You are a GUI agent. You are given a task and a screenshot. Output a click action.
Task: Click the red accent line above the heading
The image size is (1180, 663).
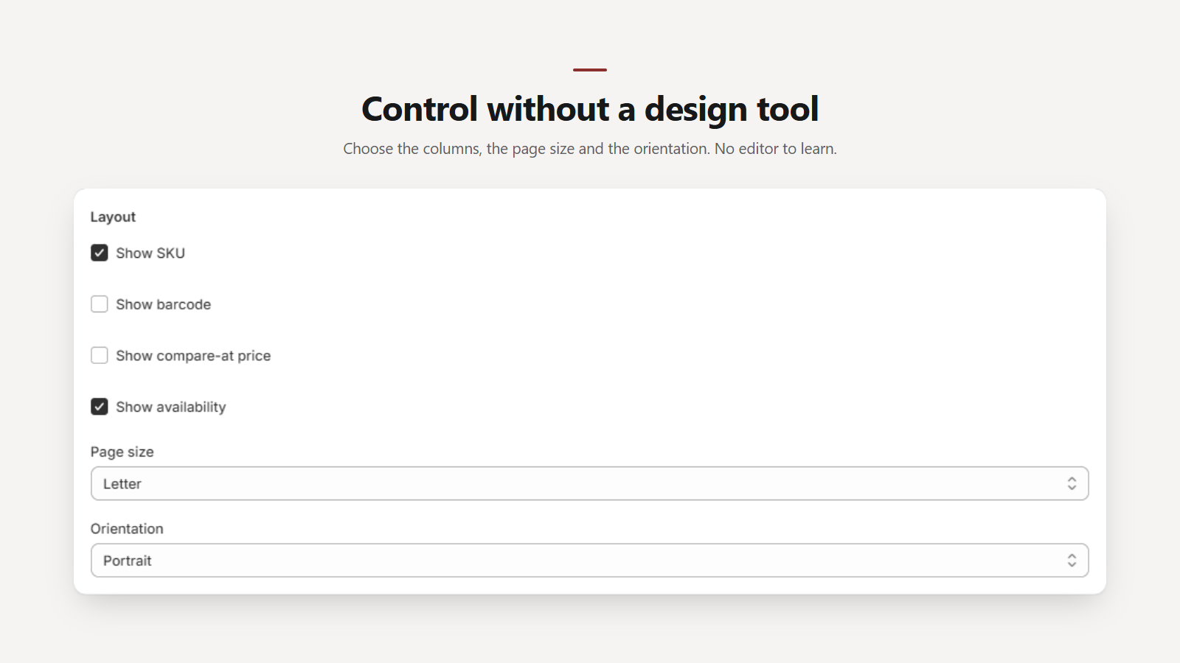point(590,70)
